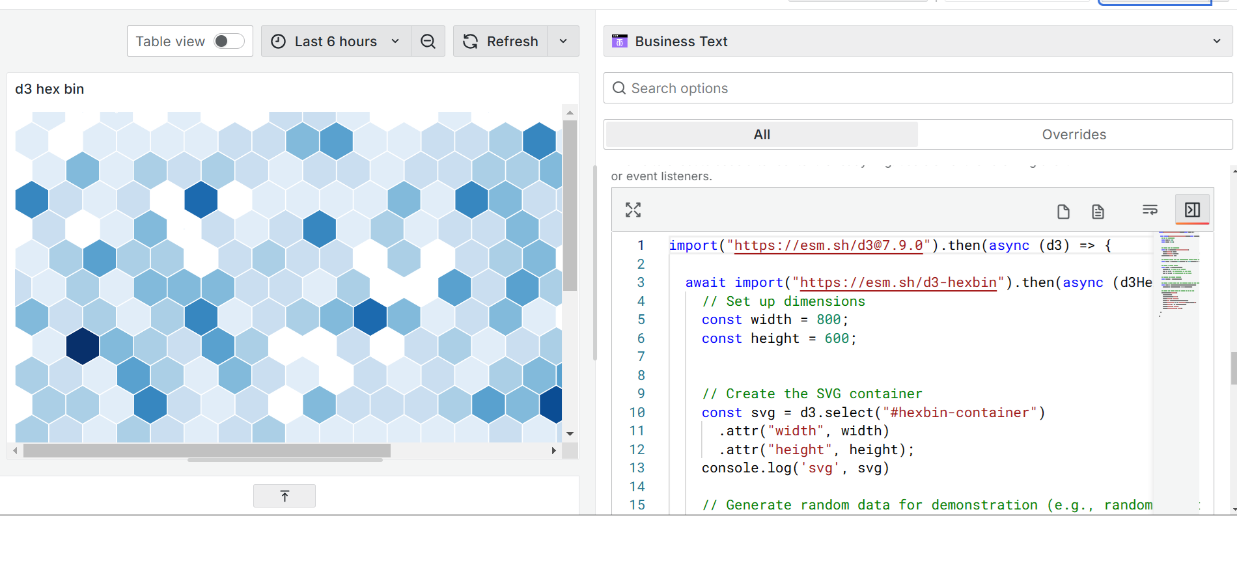Click the Refresh button
This screenshot has width=1237, height=583.
pyautogui.click(x=501, y=42)
